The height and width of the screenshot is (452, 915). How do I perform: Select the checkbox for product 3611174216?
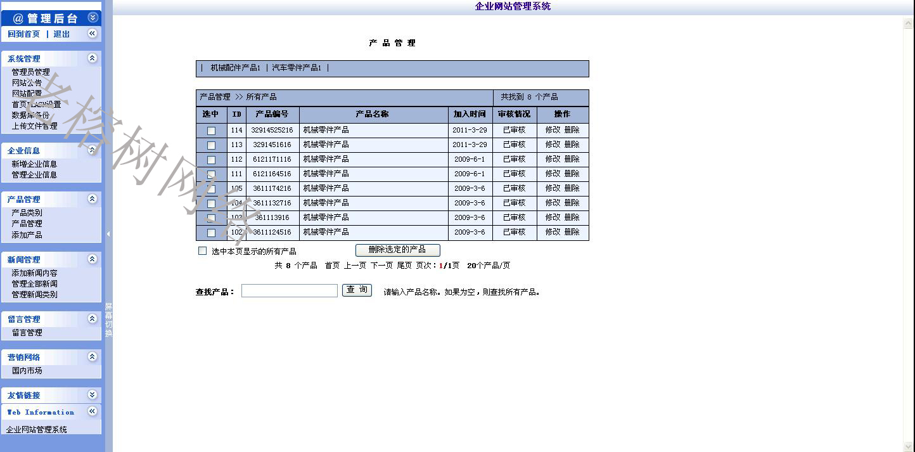[x=211, y=189]
